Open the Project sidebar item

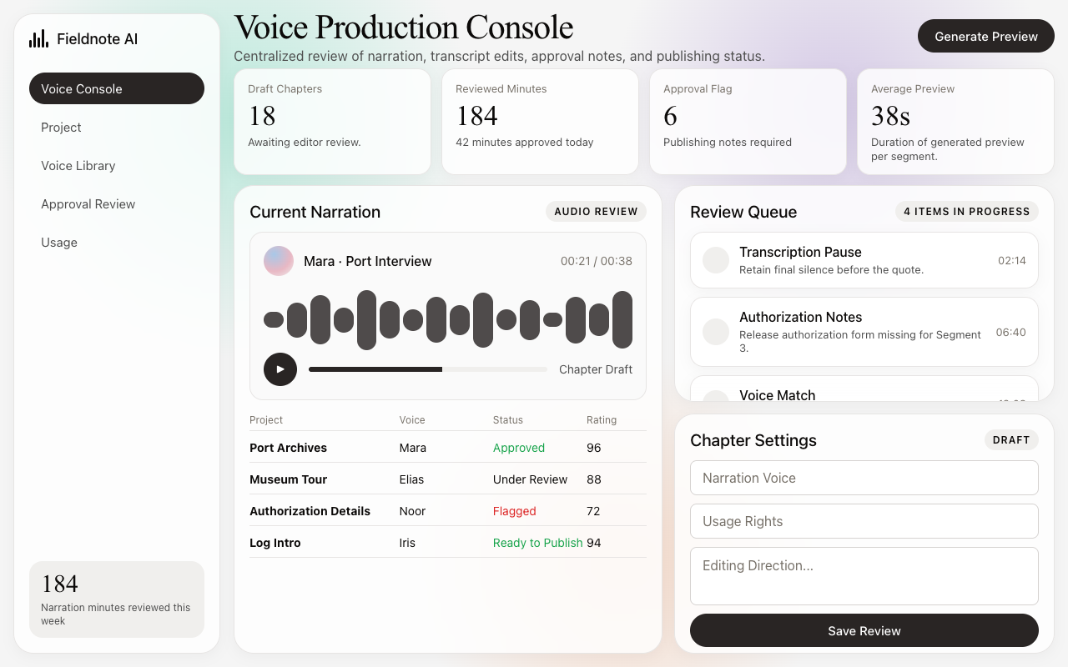(x=117, y=127)
